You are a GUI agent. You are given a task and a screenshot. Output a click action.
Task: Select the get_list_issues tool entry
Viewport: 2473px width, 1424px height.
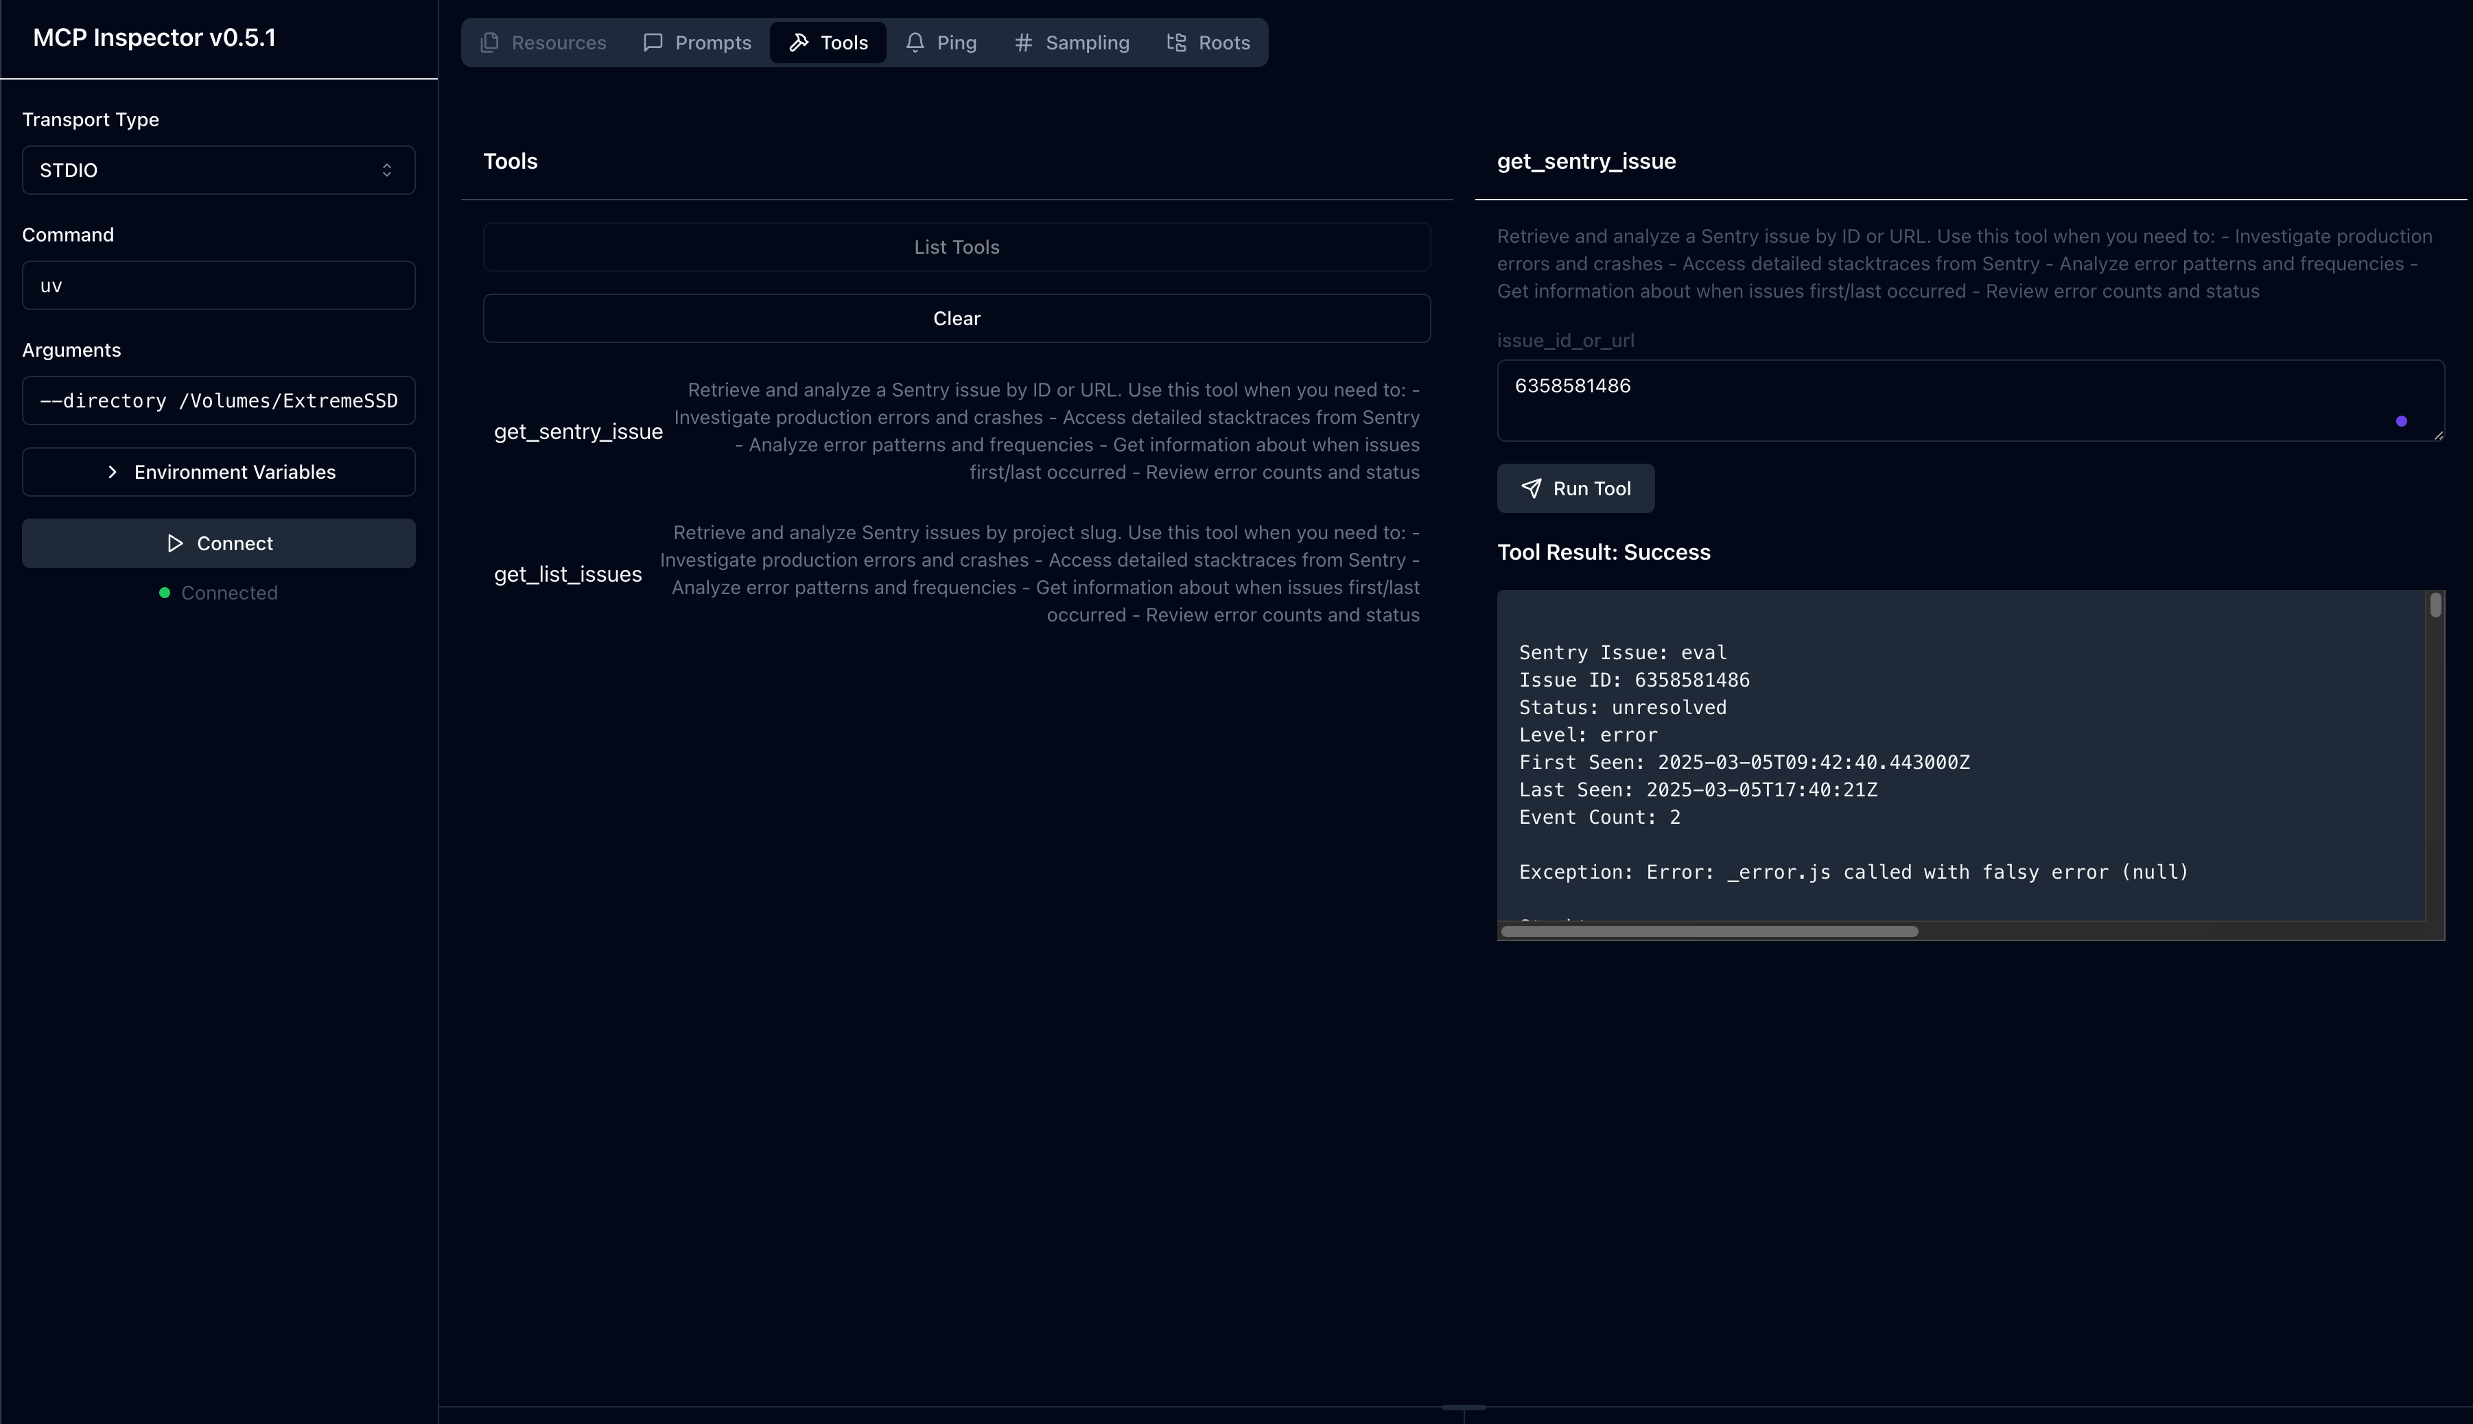(567, 573)
